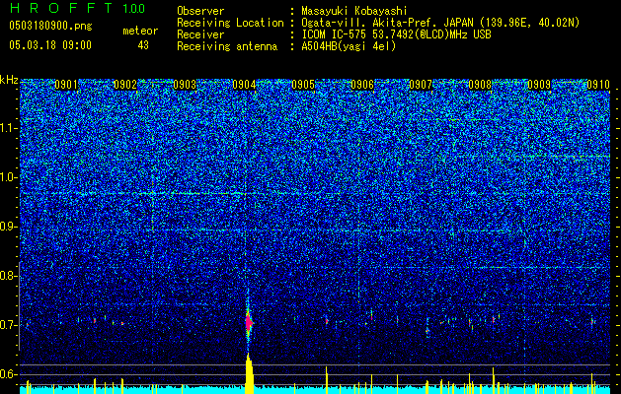This screenshot has height=394, width=621.
Task: Click the kHz axis unit label
Action: pyautogui.click(x=9, y=80)
